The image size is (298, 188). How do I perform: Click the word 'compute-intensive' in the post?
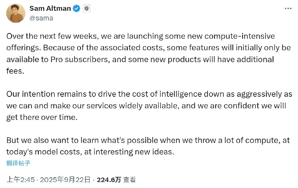(x=240, y=36)
